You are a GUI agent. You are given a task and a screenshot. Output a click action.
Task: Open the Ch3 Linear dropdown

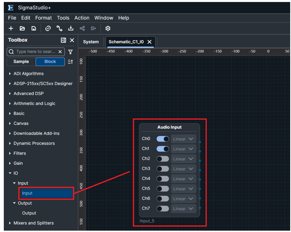point(183,169)
